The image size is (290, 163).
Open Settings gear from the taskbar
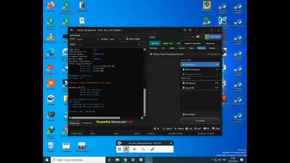133,160
